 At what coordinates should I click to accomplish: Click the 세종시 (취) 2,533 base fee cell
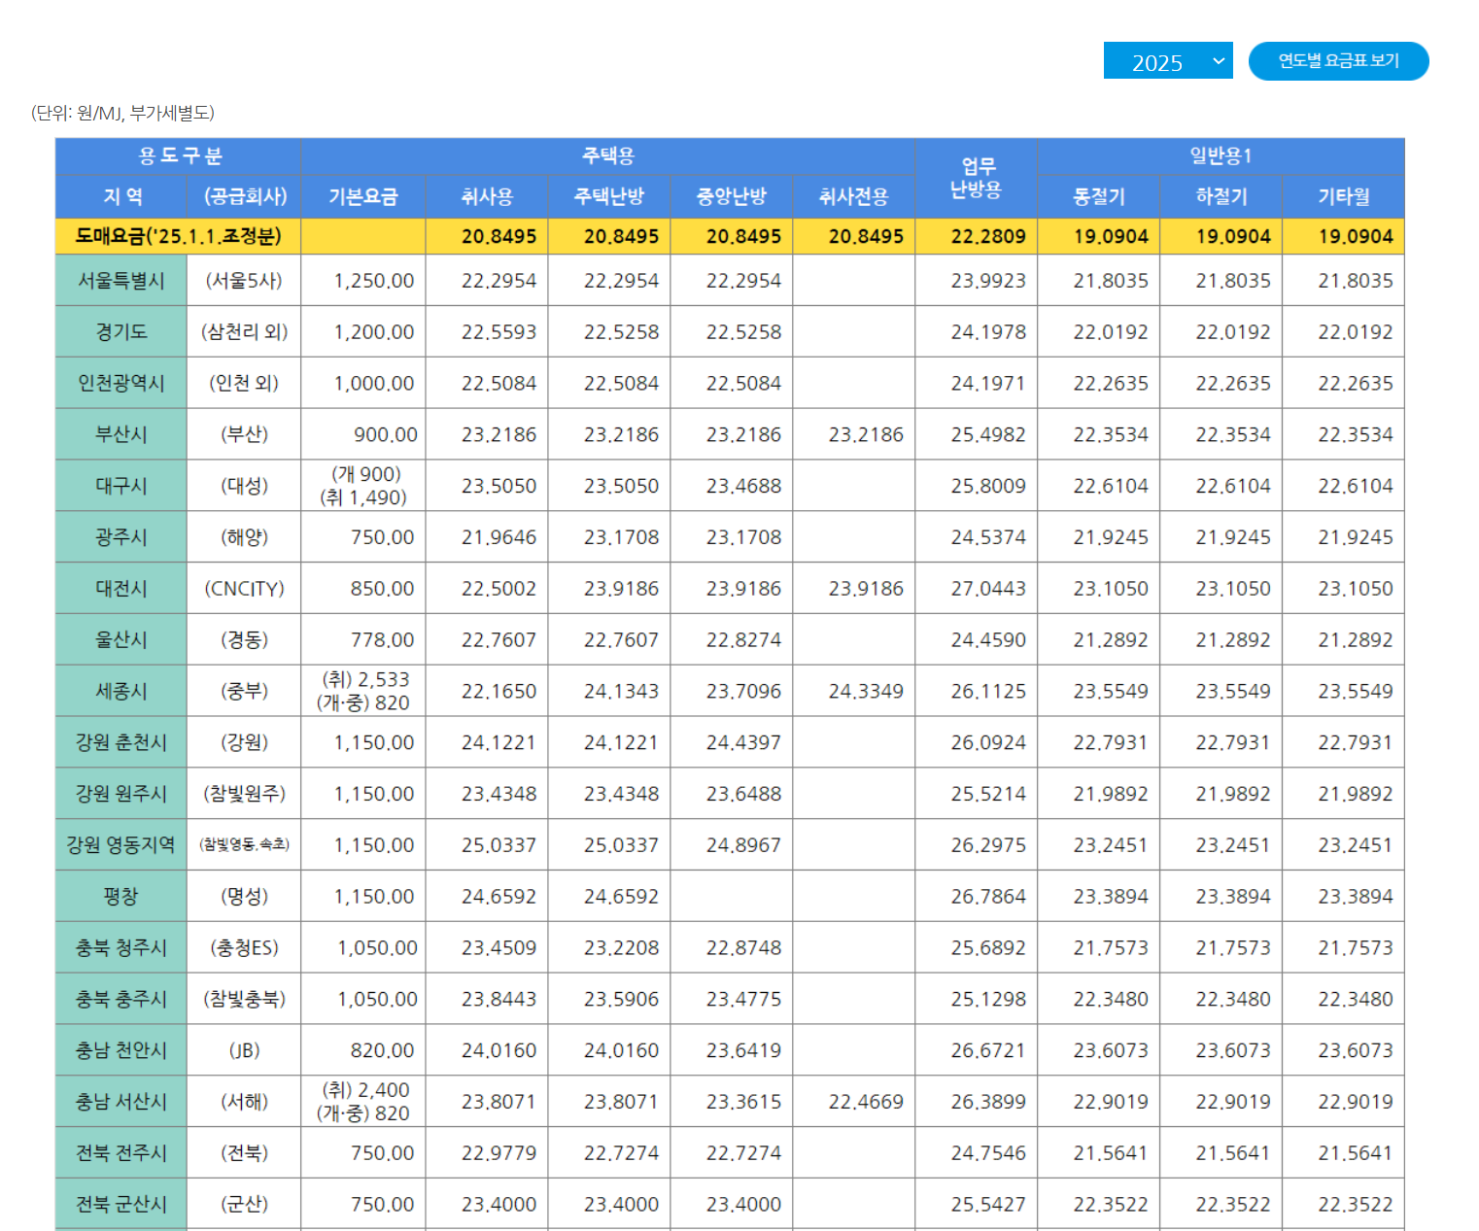click(363, 691)
